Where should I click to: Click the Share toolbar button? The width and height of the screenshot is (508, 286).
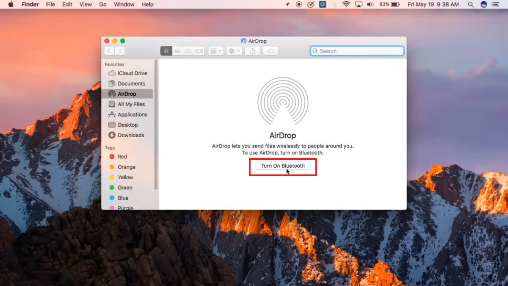tap(253, 51)
